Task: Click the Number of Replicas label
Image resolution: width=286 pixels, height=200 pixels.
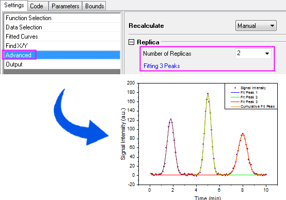Action: pos(167,54)
